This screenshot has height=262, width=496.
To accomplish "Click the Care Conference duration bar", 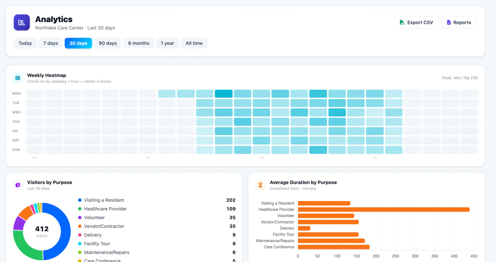I will click(334, 247).
